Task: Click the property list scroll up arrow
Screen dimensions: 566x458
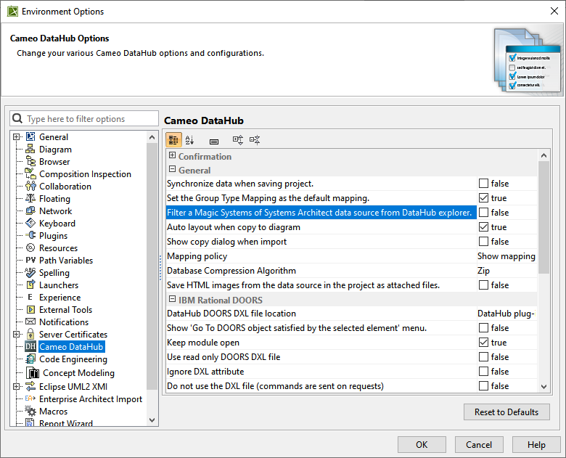Action: click(544, 155)
